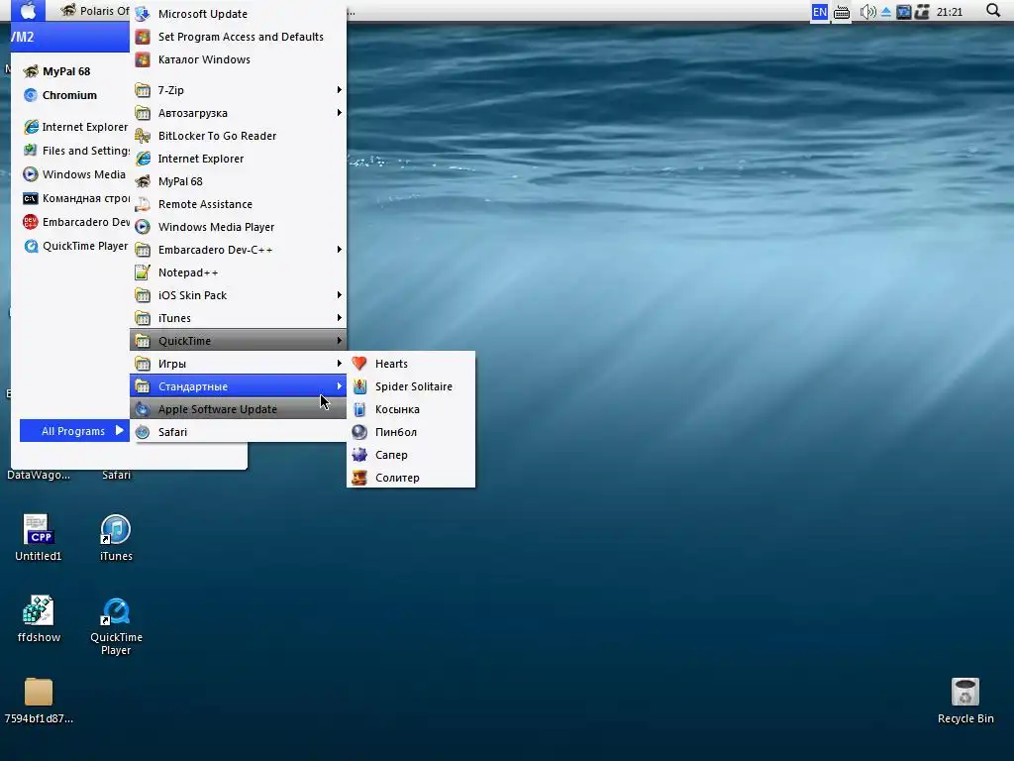
Task: Launch Windows Media Player from All Programs
Action: tap(238, 227)
